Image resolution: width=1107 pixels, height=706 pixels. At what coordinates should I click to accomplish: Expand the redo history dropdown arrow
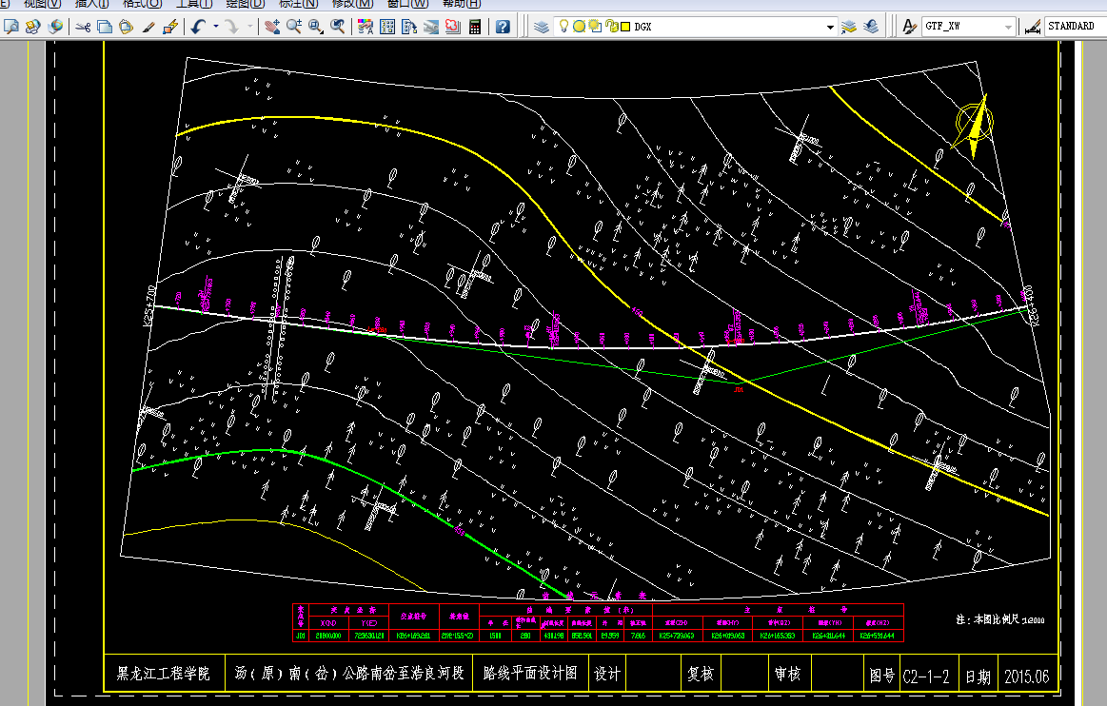tap(250, 27)
